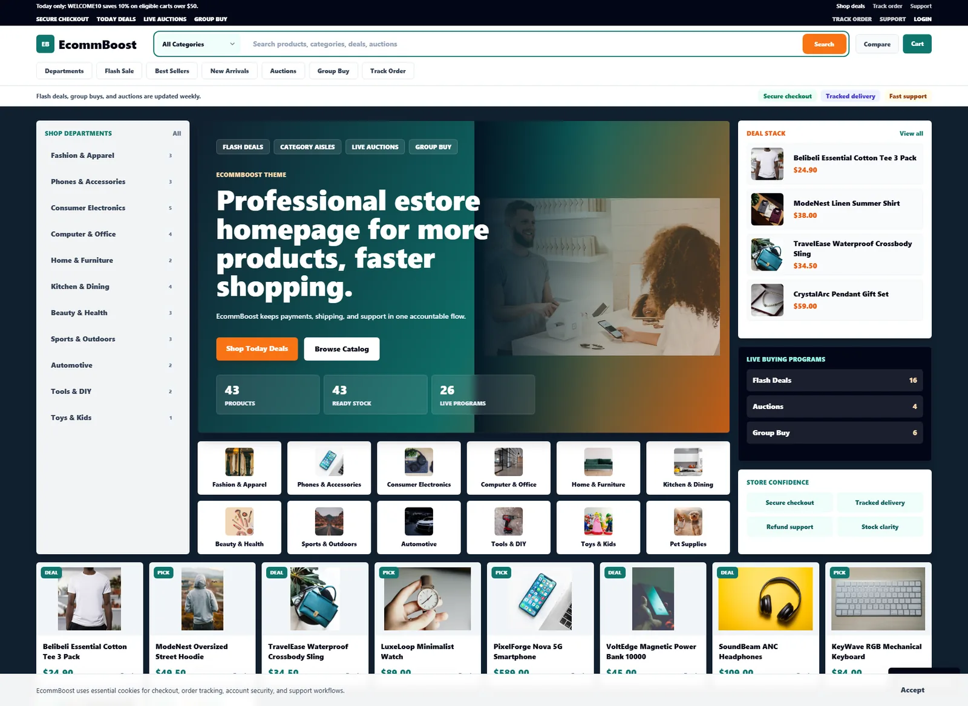The image size is (968, 706).
Task: Select the LIVE AUCTIONS hero tab
Action: (375, 147)
